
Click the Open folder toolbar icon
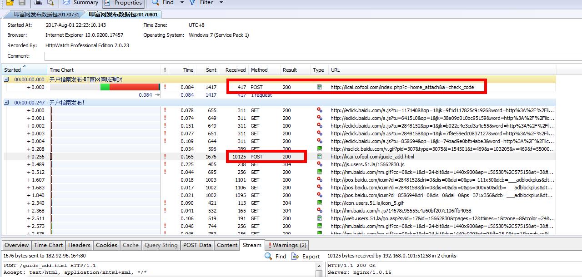click(10, 3)
